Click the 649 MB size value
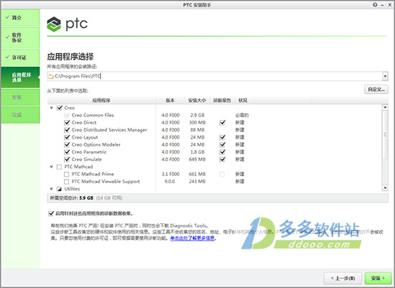 click(x=197, y=159)
